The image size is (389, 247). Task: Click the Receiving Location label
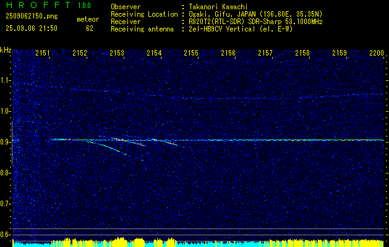[144, 14]
